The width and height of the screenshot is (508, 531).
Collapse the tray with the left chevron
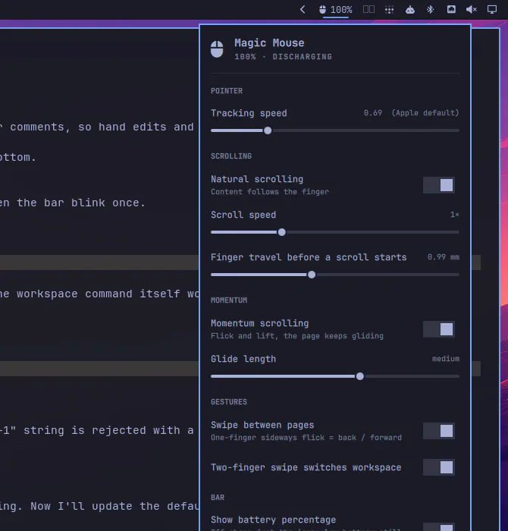pyautogui.click(x=303, y=9)
